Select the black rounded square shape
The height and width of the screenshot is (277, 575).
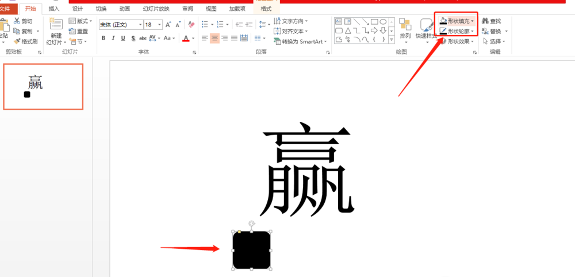[252, 250]
